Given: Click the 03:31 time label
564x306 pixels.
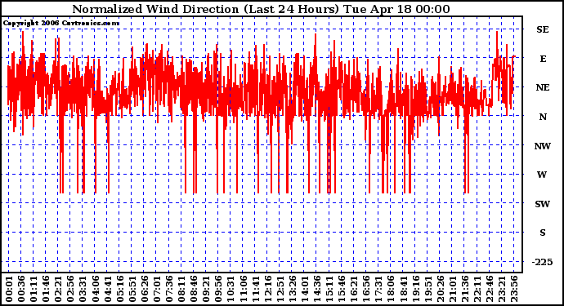Looking at the screenshot, I should pyautogui.click(x=83, y=289).
